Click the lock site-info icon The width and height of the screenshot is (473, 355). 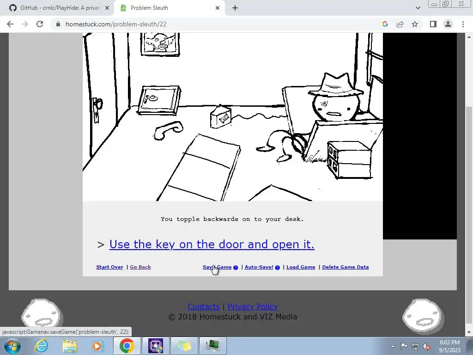point(58,24)
